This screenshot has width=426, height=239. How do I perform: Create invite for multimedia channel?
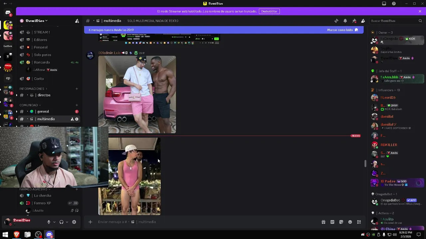coord(72,119)
